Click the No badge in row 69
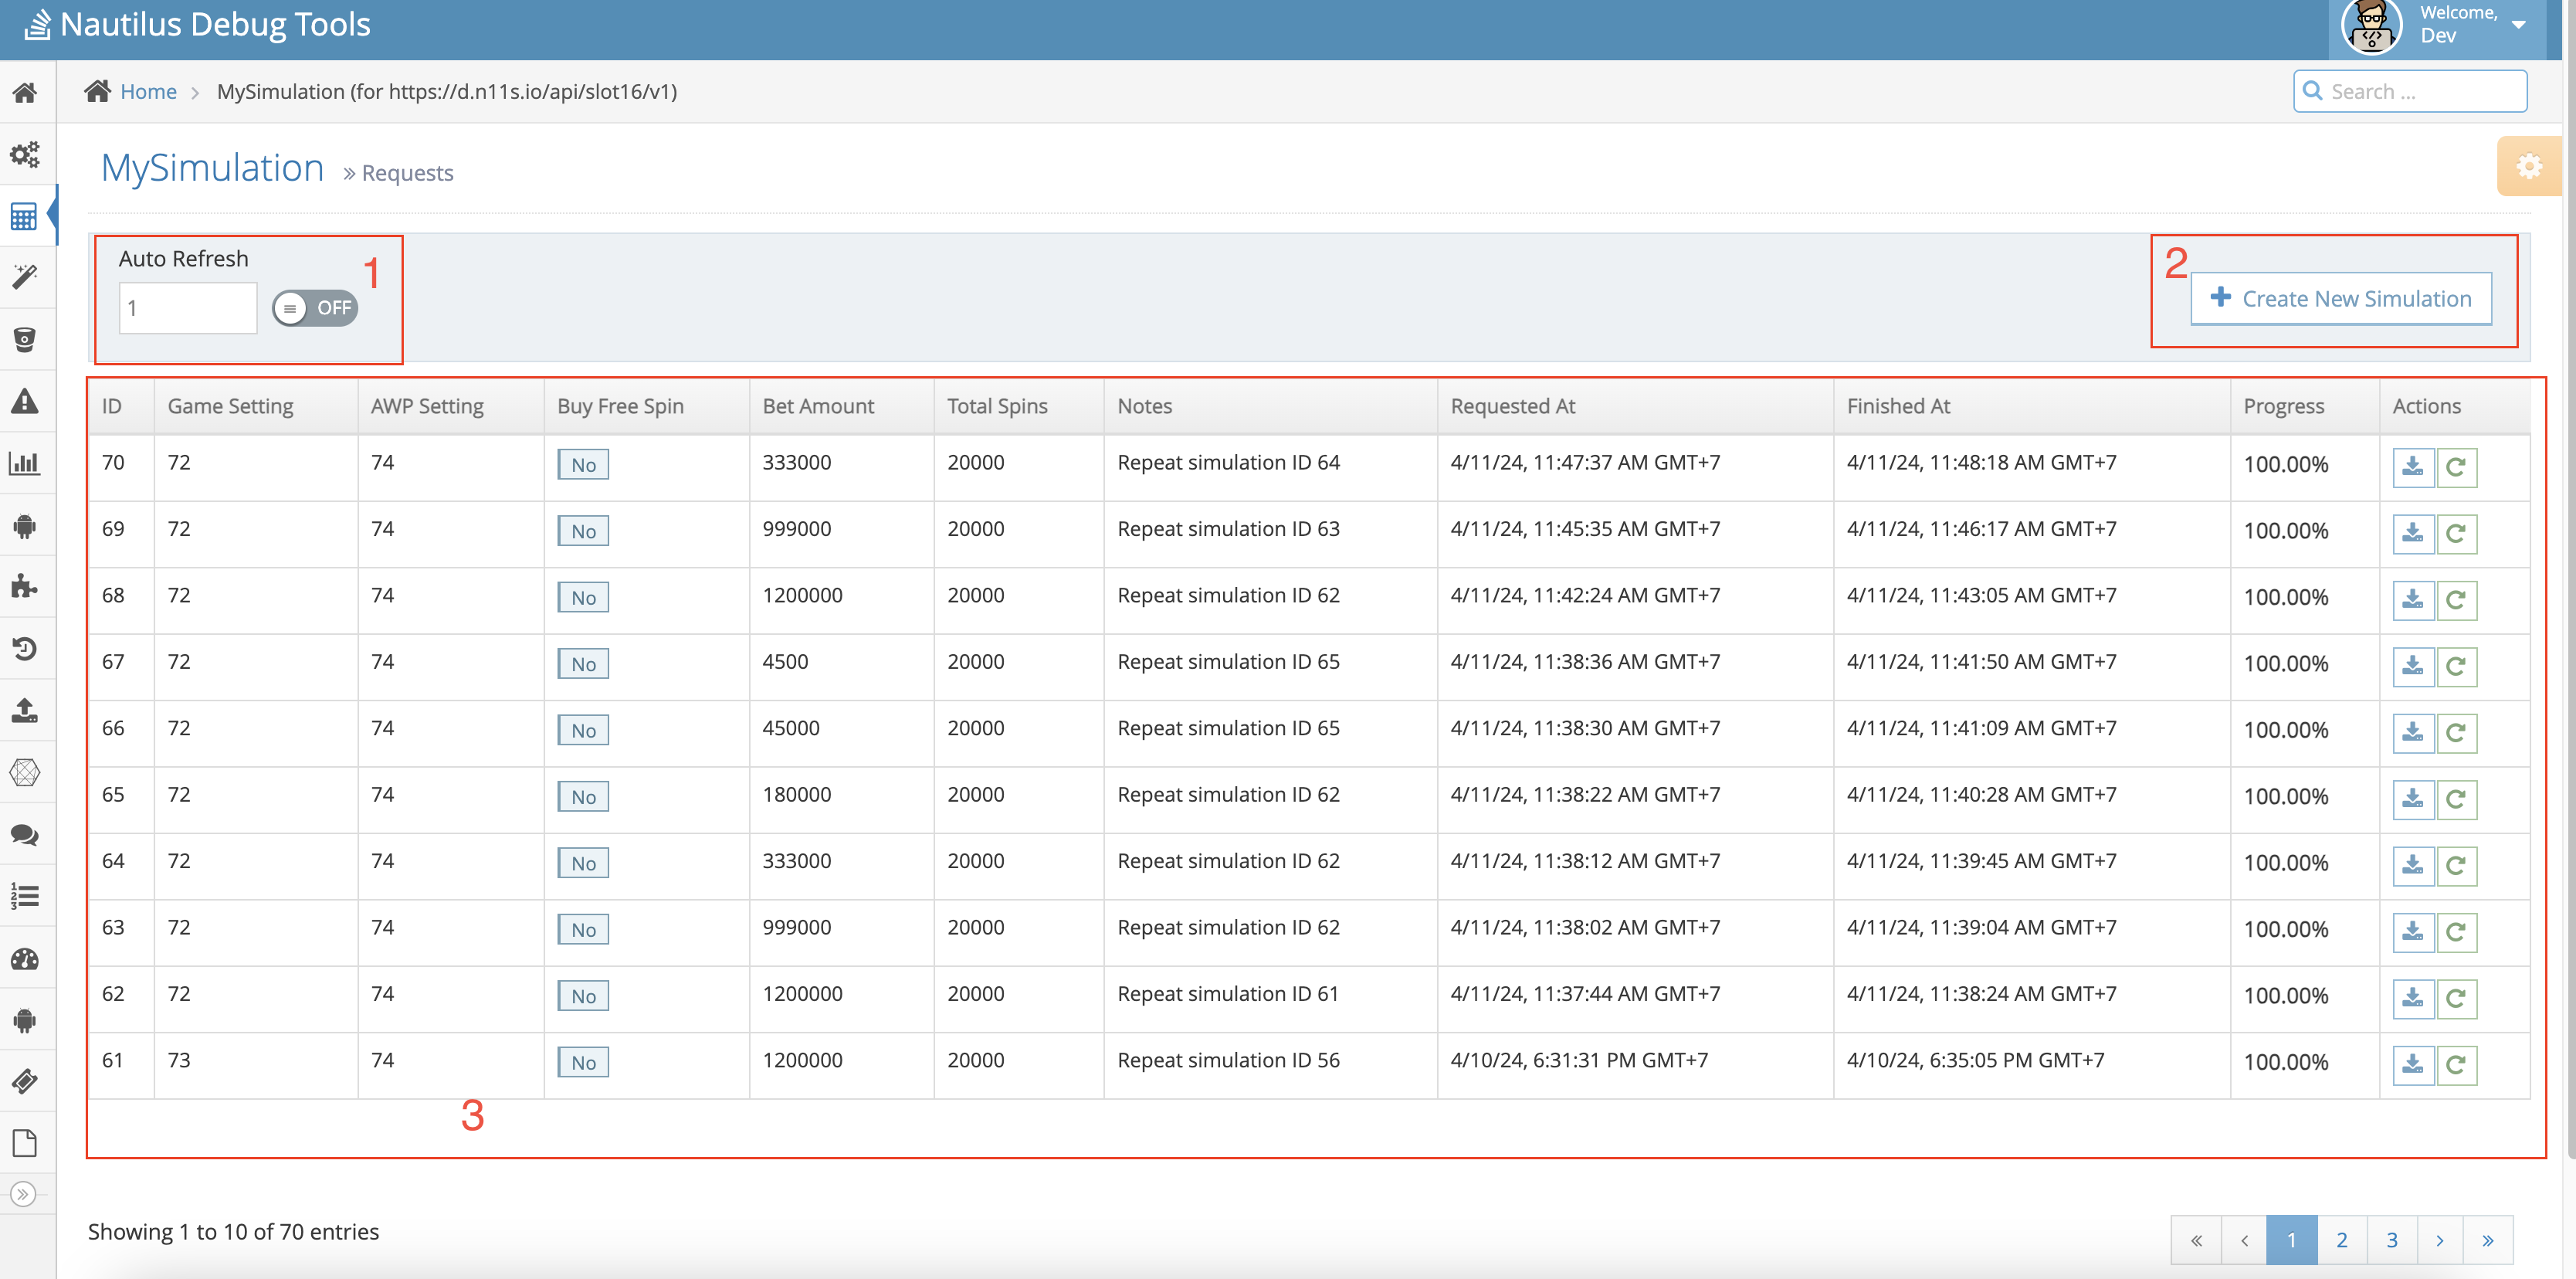This screenshot has width=2576, height=1279. click(583, 531)
